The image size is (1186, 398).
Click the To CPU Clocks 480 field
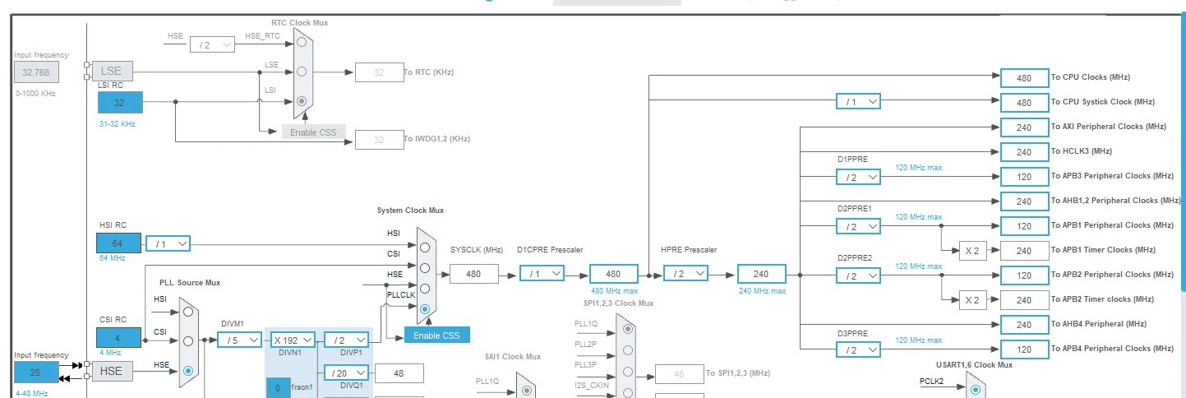tap(1024, 77)
